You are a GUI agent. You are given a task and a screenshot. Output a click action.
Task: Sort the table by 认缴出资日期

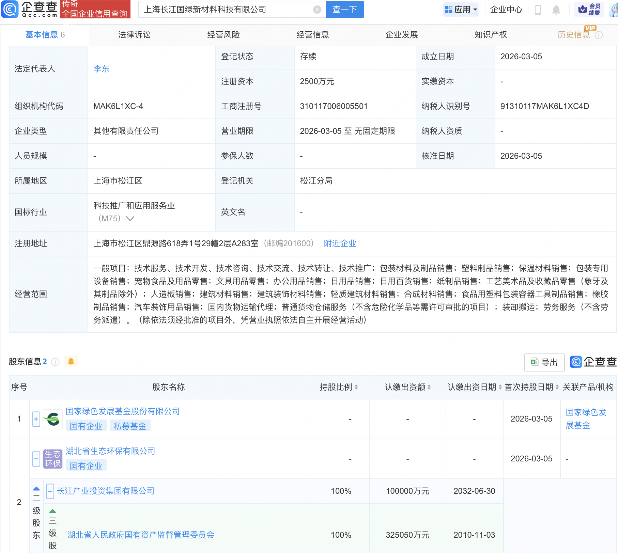pos(499,387)
